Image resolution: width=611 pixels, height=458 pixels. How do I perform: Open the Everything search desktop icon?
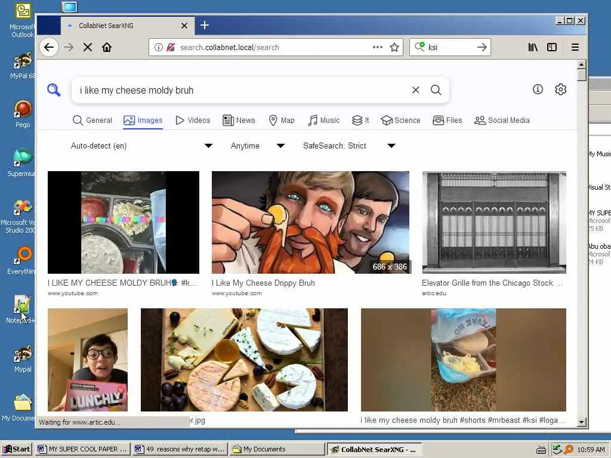(22, 260)
